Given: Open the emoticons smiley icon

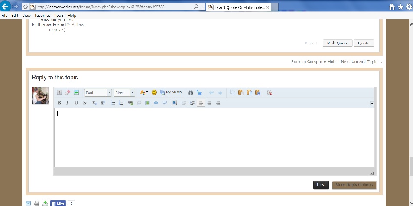Looking at the screenshot, I should click(154, 92).
